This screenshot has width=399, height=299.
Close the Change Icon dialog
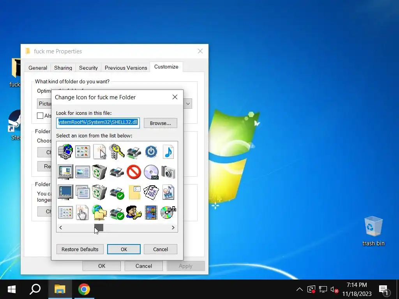[175, 97]
